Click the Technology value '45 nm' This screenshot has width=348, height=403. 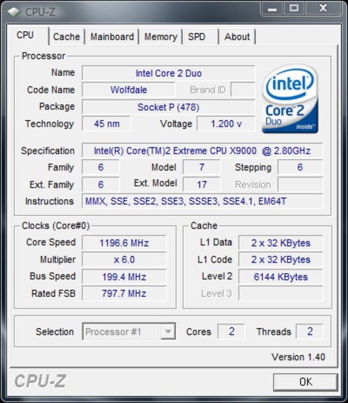click(x=106, y=124)
